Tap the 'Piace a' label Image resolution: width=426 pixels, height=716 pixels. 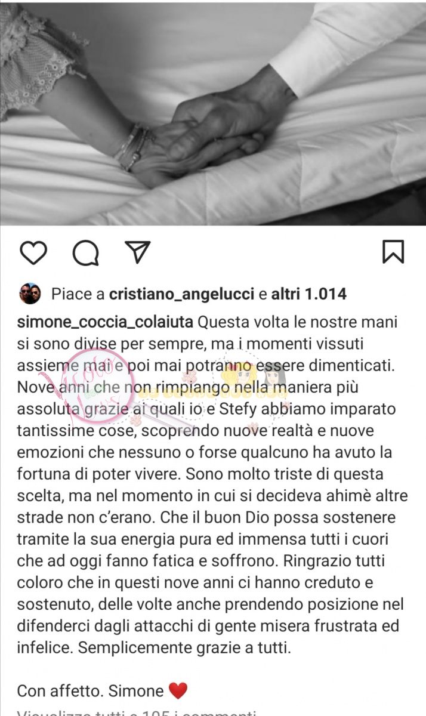(x=78, y=294)
